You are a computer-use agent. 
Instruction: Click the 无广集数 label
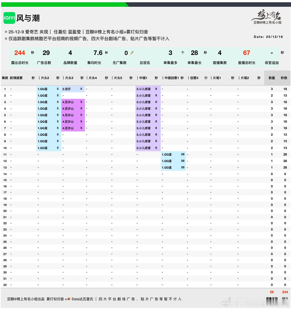tap(119, 63)
